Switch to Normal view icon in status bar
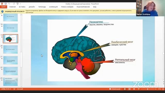165x93 pixels. (x=125, y=89)
